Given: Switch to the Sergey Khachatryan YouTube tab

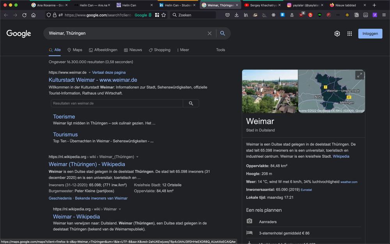Looking at the screenshot, I should click(x=262, y=5).
